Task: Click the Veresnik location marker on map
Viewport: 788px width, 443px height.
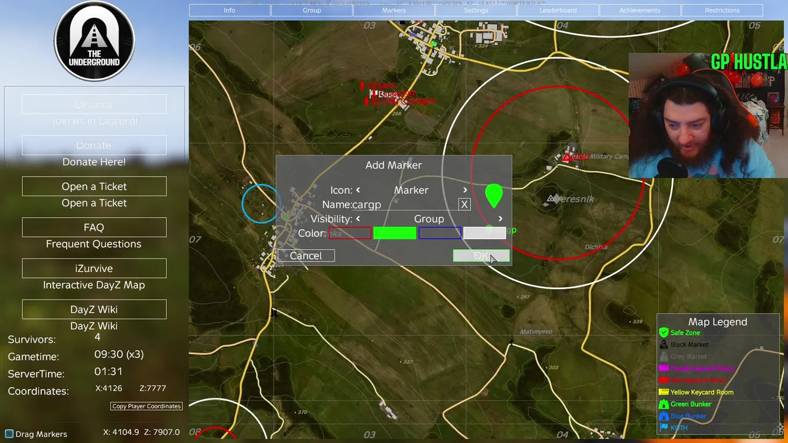Action: 551,199
